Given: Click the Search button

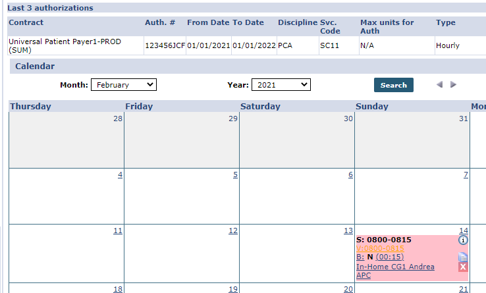Looking at the screenshot, I should pyautogui.click(x=393, y=85).
